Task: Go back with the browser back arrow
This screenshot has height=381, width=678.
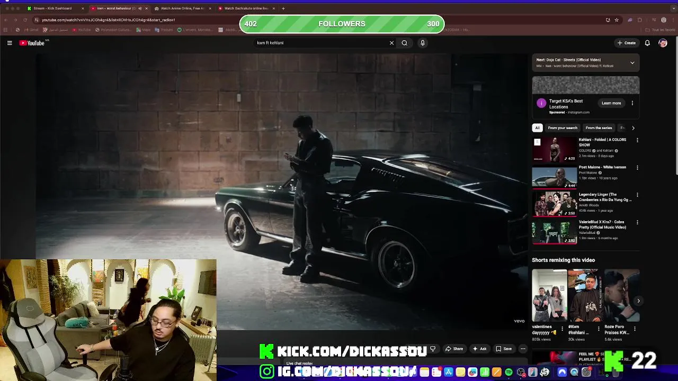Action: 6,20
